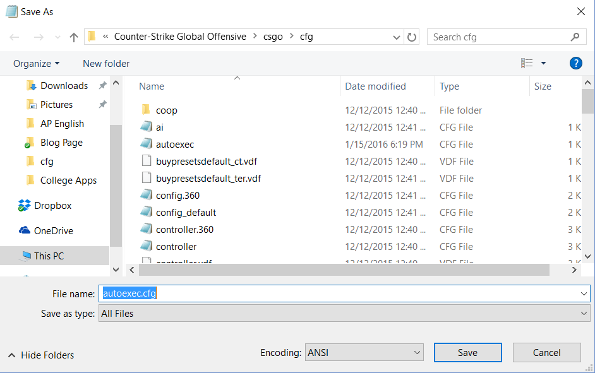Unpin Downloads using its pin icon

click(x=102, y=86)
